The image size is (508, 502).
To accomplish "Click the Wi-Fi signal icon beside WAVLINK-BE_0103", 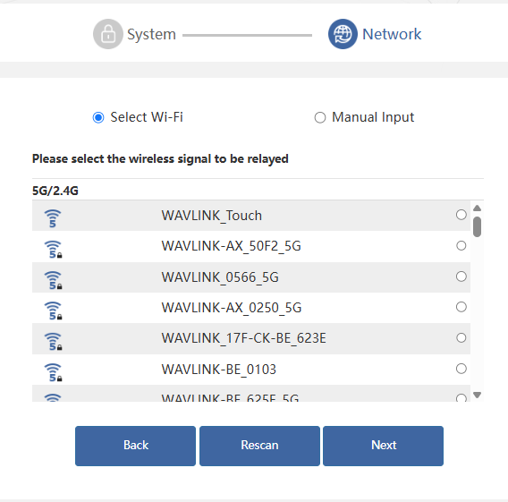I will [53, 372].
